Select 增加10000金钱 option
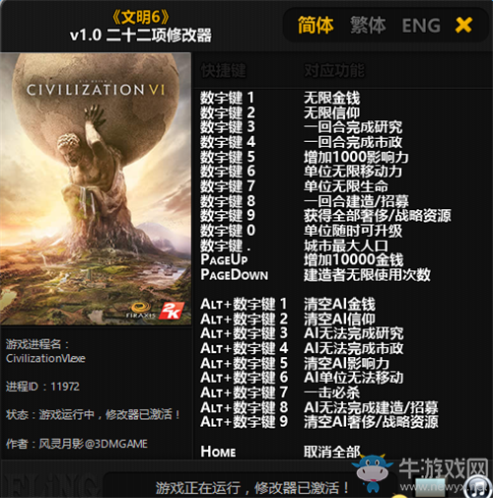 pyautogui.click(x=353, y=260)
